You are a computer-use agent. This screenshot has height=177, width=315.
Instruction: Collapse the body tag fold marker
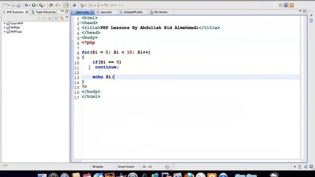pos(80,37)
